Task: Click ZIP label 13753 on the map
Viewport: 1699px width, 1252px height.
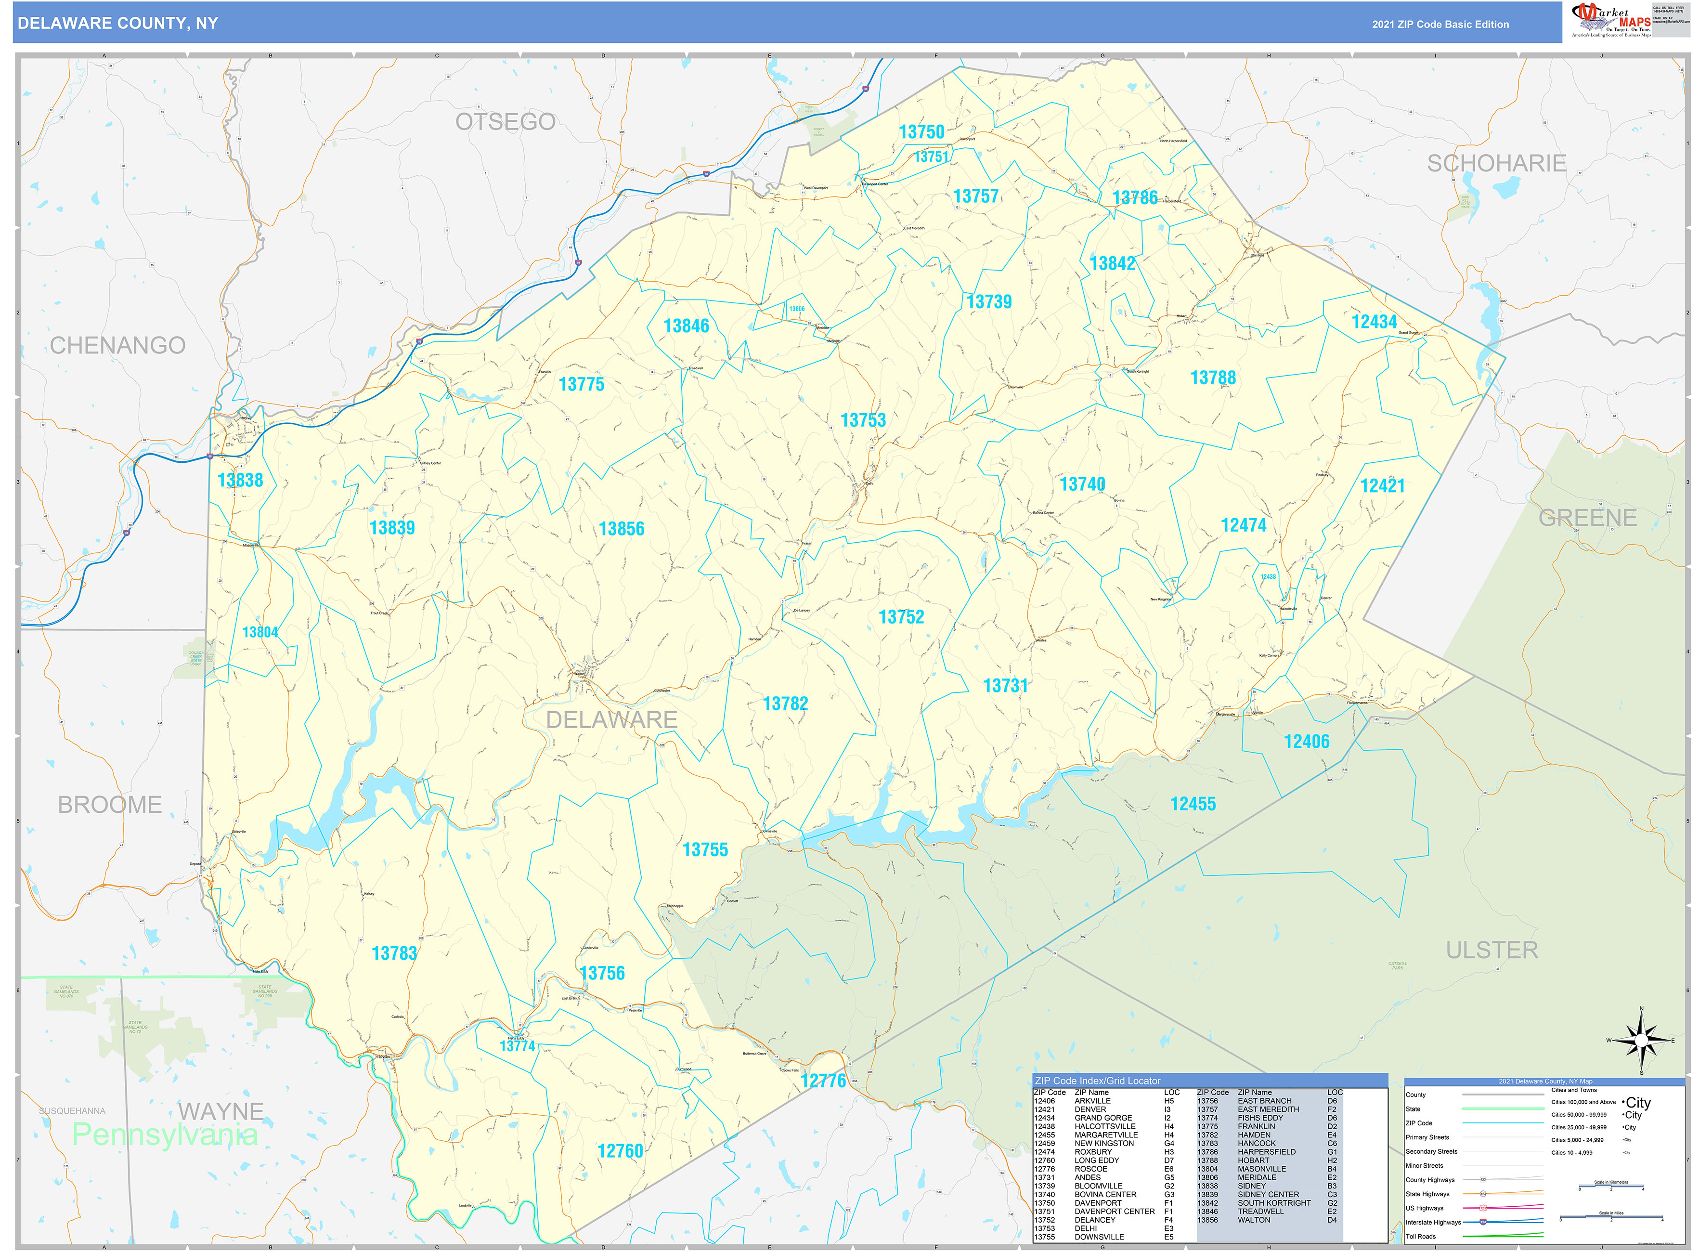Action: pos(863,420)
